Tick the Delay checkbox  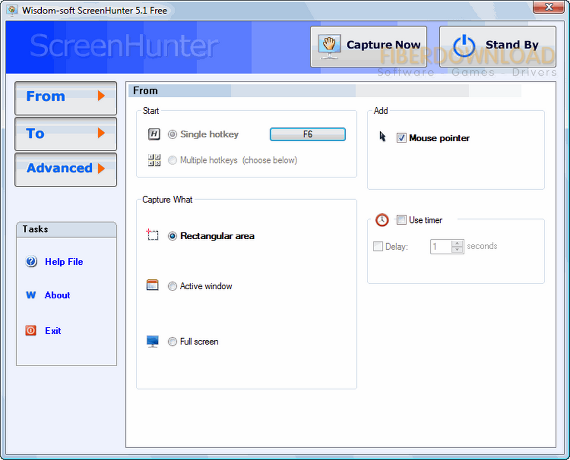coord(378,246)
